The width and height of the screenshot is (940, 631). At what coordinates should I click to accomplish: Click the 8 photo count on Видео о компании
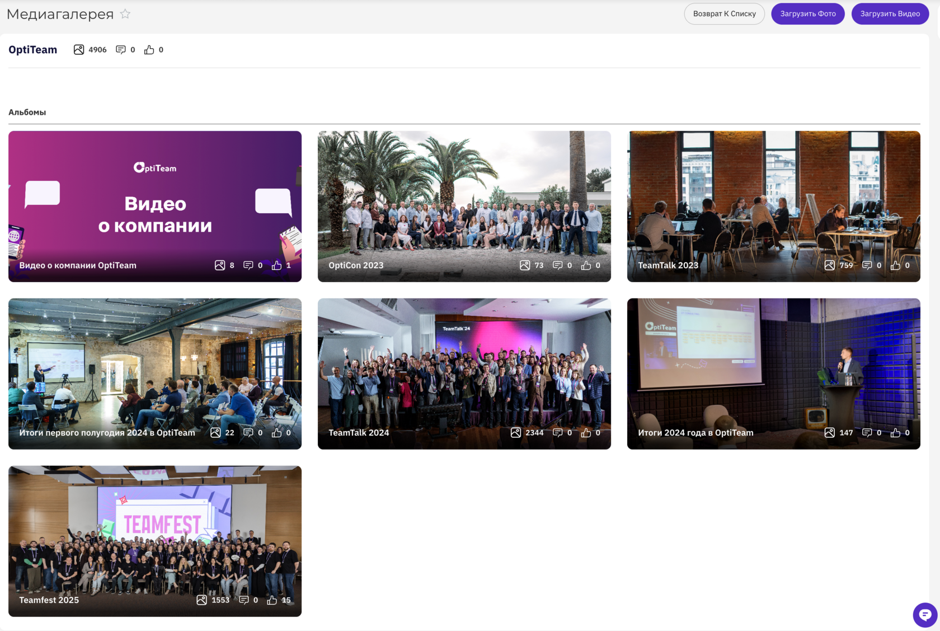(x=232, y=265)
